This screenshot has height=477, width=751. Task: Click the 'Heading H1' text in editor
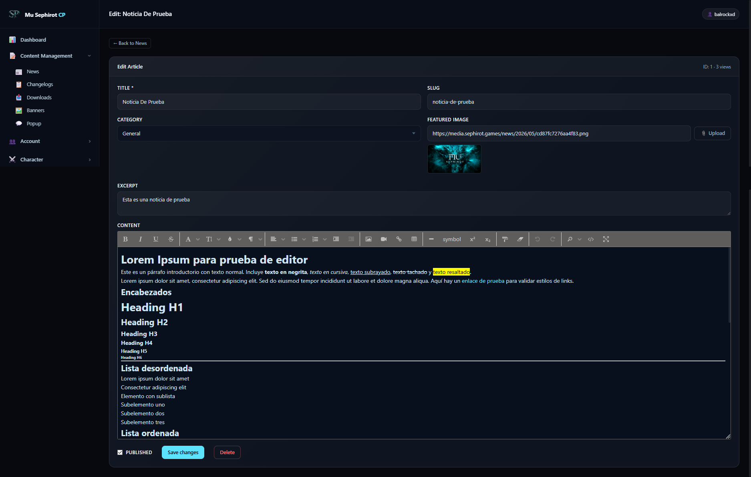tap(152, 307)
